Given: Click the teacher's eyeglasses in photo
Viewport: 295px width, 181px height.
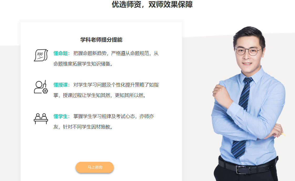Looking at the screenshot, I should coord(248,51).
